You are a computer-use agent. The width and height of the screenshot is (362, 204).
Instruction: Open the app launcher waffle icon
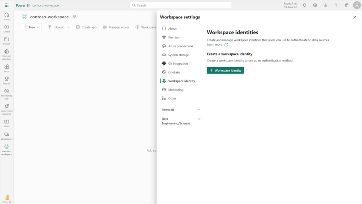tap(7, 5)
